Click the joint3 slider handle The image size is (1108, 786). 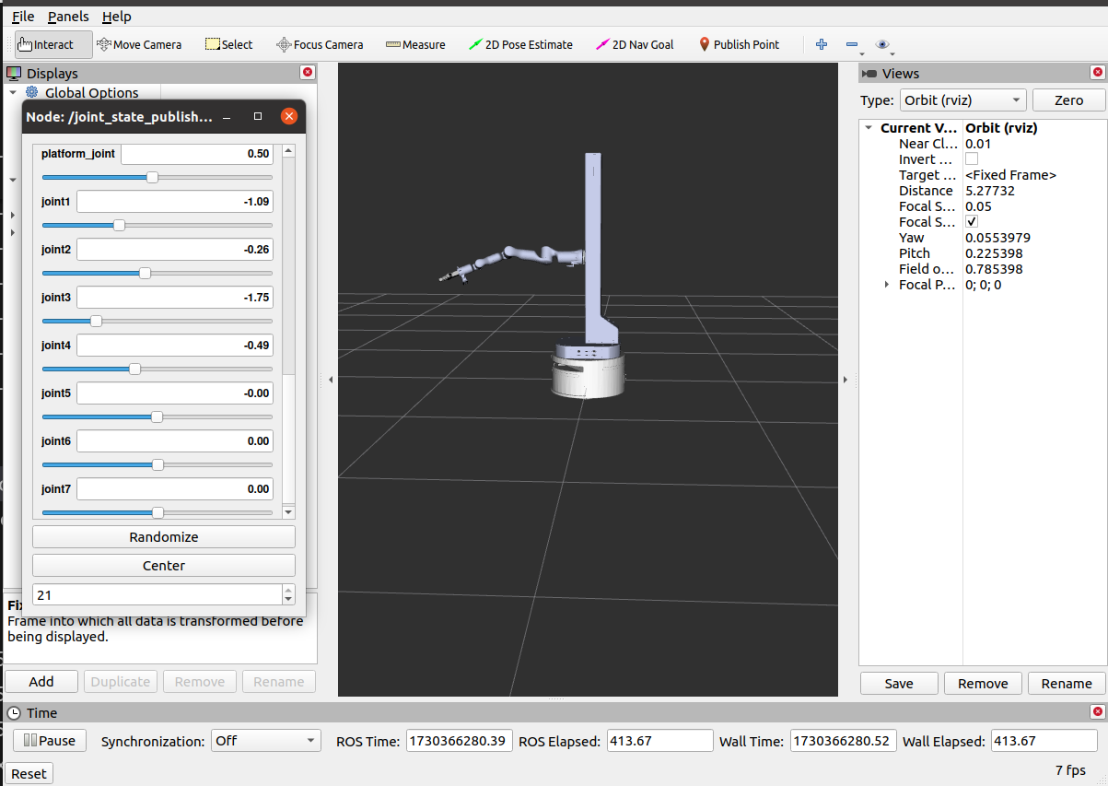[96, 321]
